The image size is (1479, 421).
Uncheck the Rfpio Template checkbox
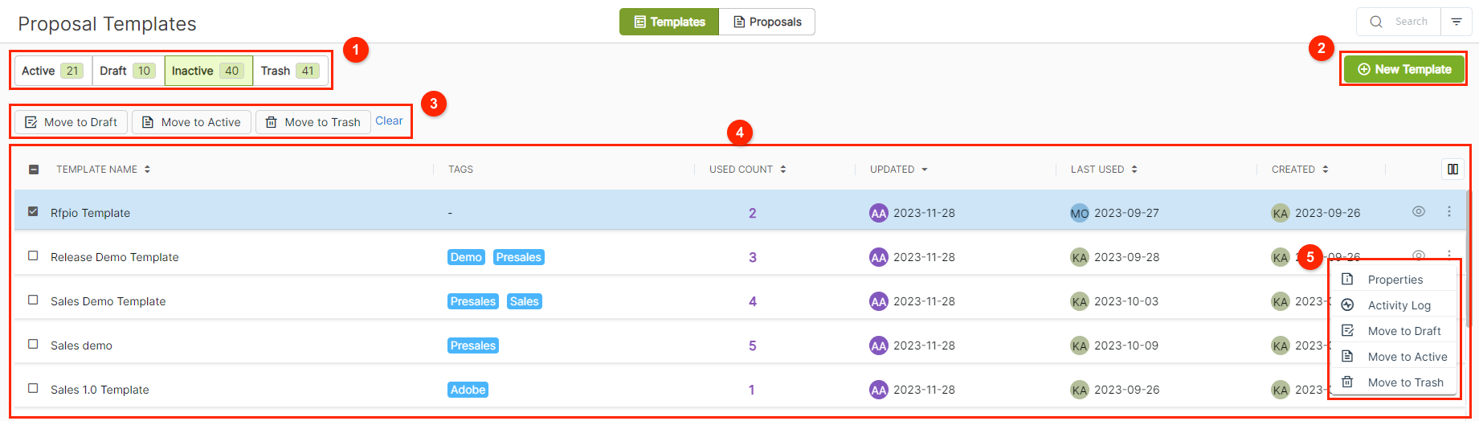[33, 211]
